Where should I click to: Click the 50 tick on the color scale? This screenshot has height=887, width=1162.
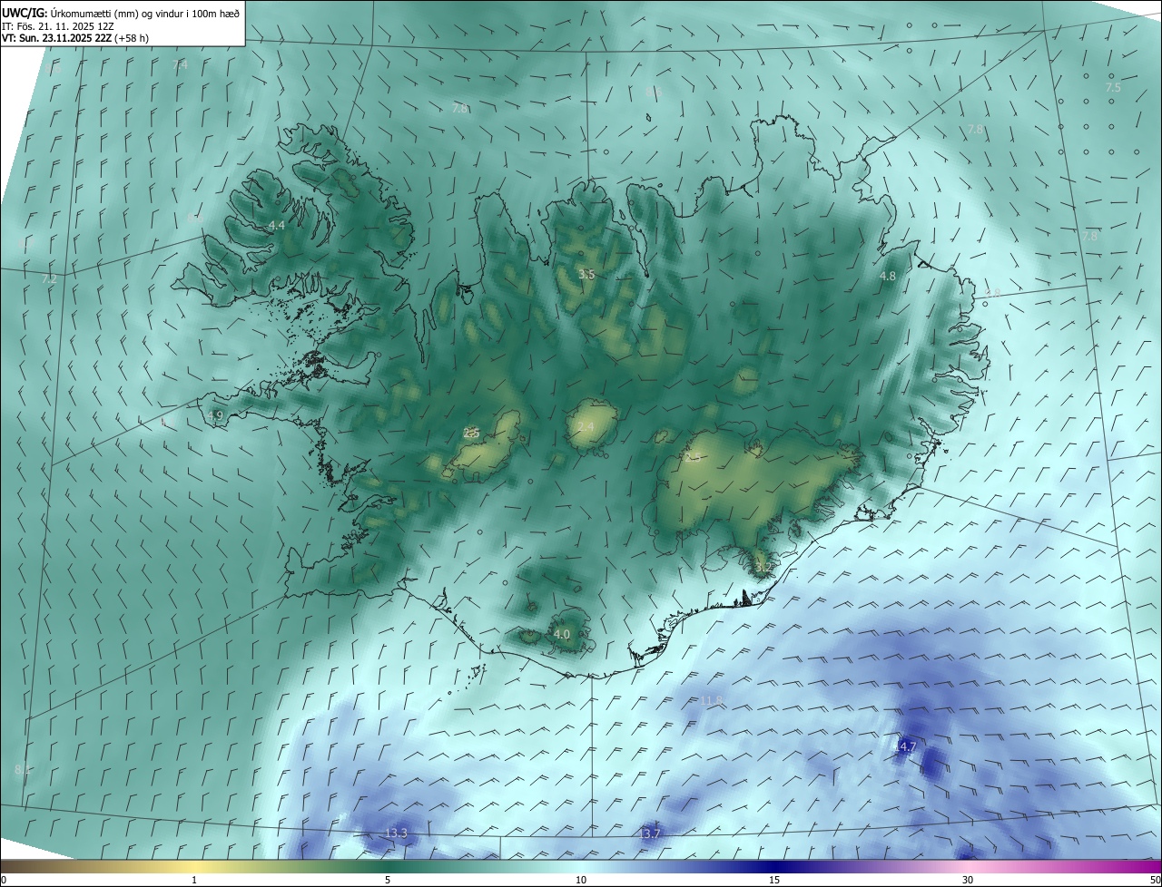1155,880
